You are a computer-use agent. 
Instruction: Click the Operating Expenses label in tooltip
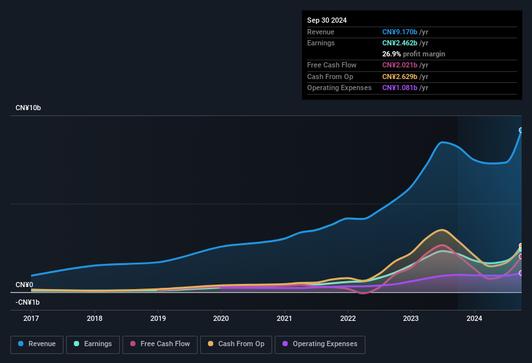(x=340, y=88)
